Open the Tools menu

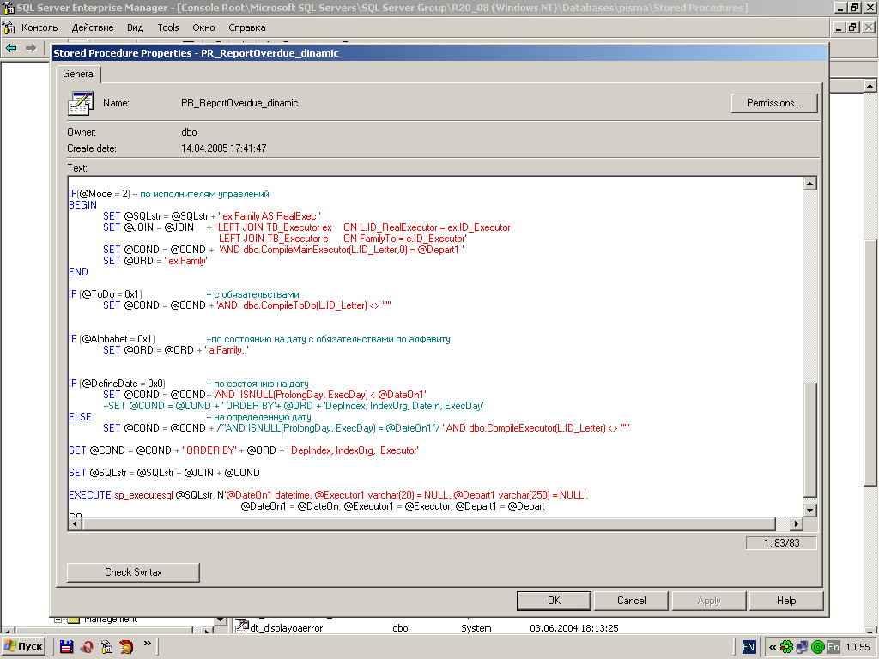(168, 27)
